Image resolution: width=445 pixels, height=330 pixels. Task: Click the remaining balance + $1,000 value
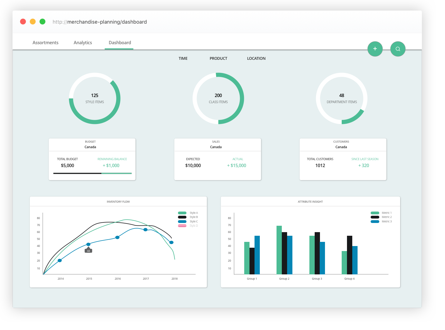(111, 165)
